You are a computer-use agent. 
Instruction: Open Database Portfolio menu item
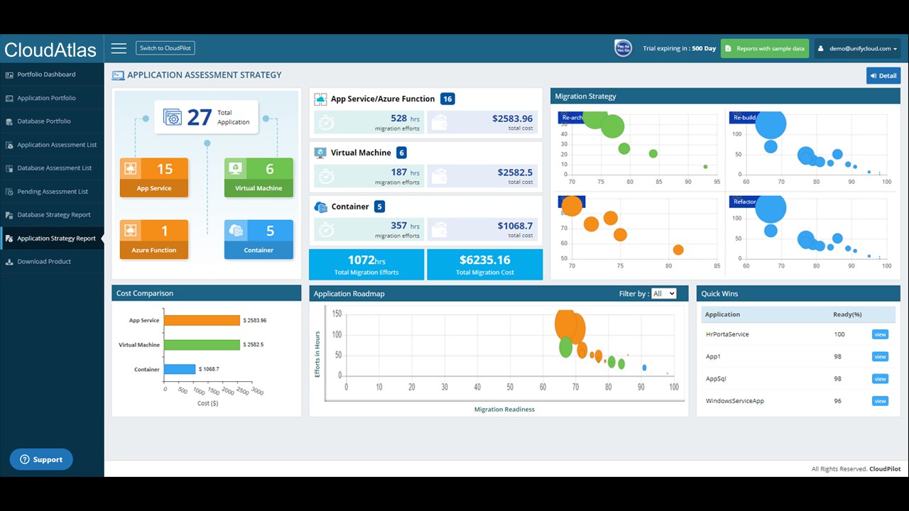coord(44,121)
